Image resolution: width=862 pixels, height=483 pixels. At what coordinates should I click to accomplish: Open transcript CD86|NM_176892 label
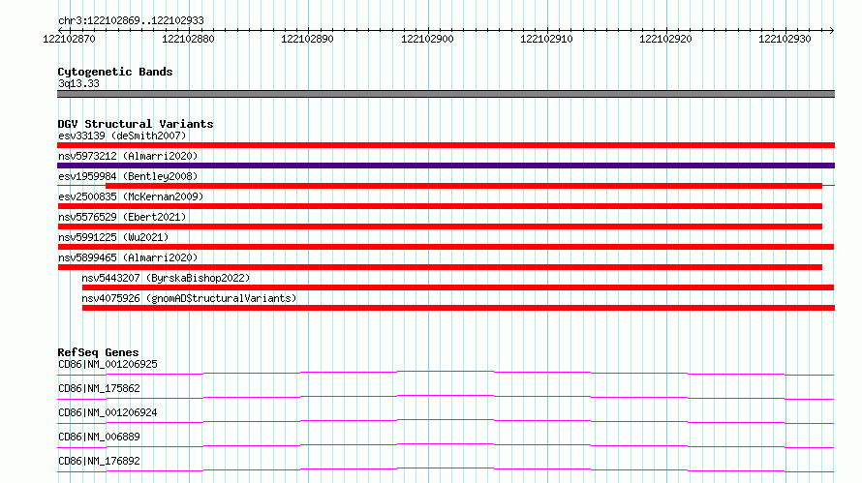click(x=99, y=461)
